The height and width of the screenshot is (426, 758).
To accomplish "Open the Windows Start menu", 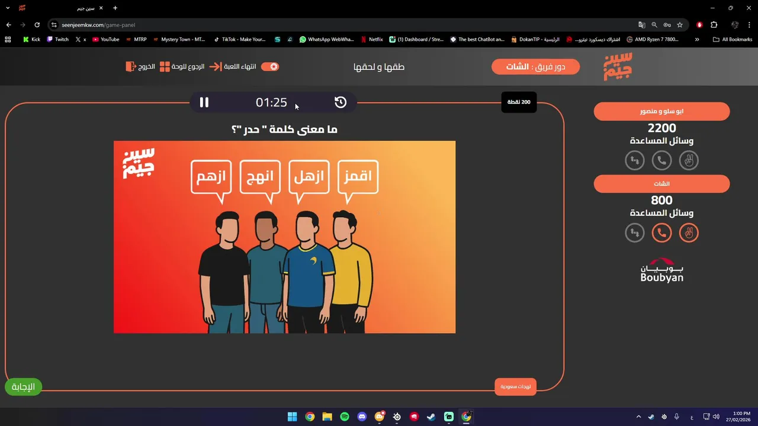I will [292, 417].
